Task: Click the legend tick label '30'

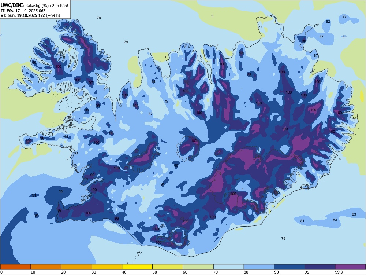Action: 94,272
